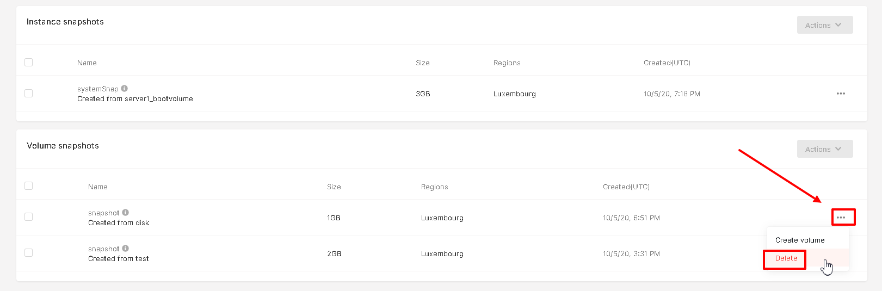Open the three-dot menu for systemSnap

pos(841,94)
